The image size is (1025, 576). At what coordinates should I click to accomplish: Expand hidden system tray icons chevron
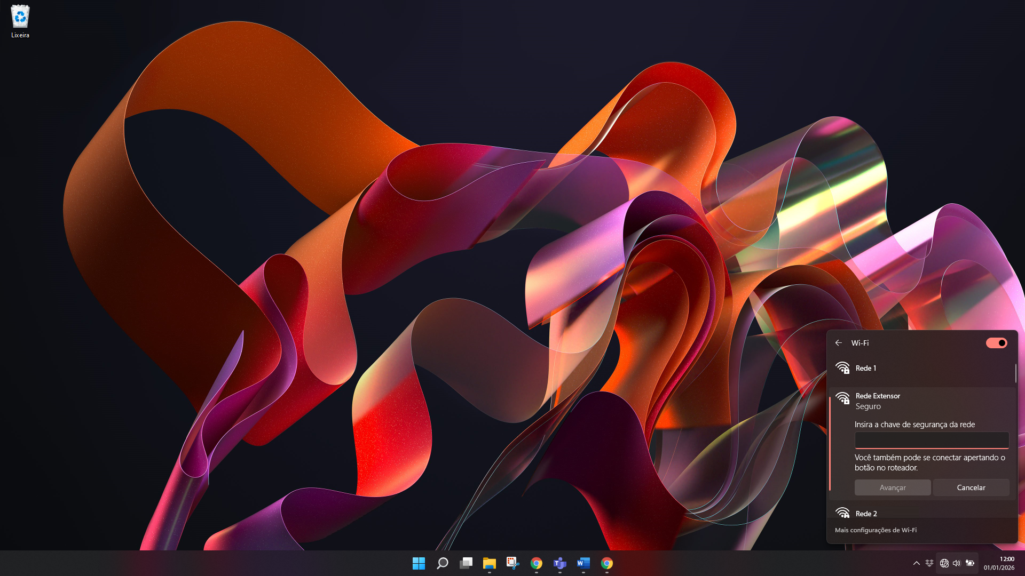(x=917, y=563)
